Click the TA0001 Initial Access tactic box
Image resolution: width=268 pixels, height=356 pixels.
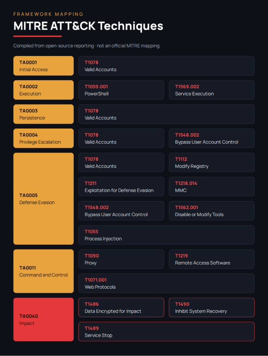[44, 66]
